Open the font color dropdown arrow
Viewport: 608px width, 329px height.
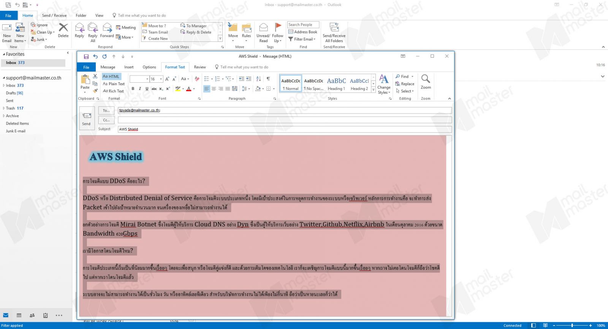(194, 89)
